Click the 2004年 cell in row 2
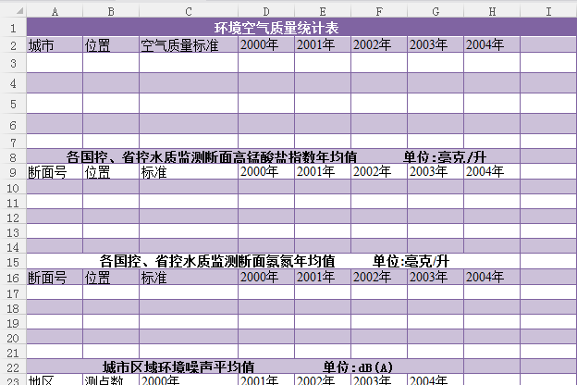 click(491, 44)
